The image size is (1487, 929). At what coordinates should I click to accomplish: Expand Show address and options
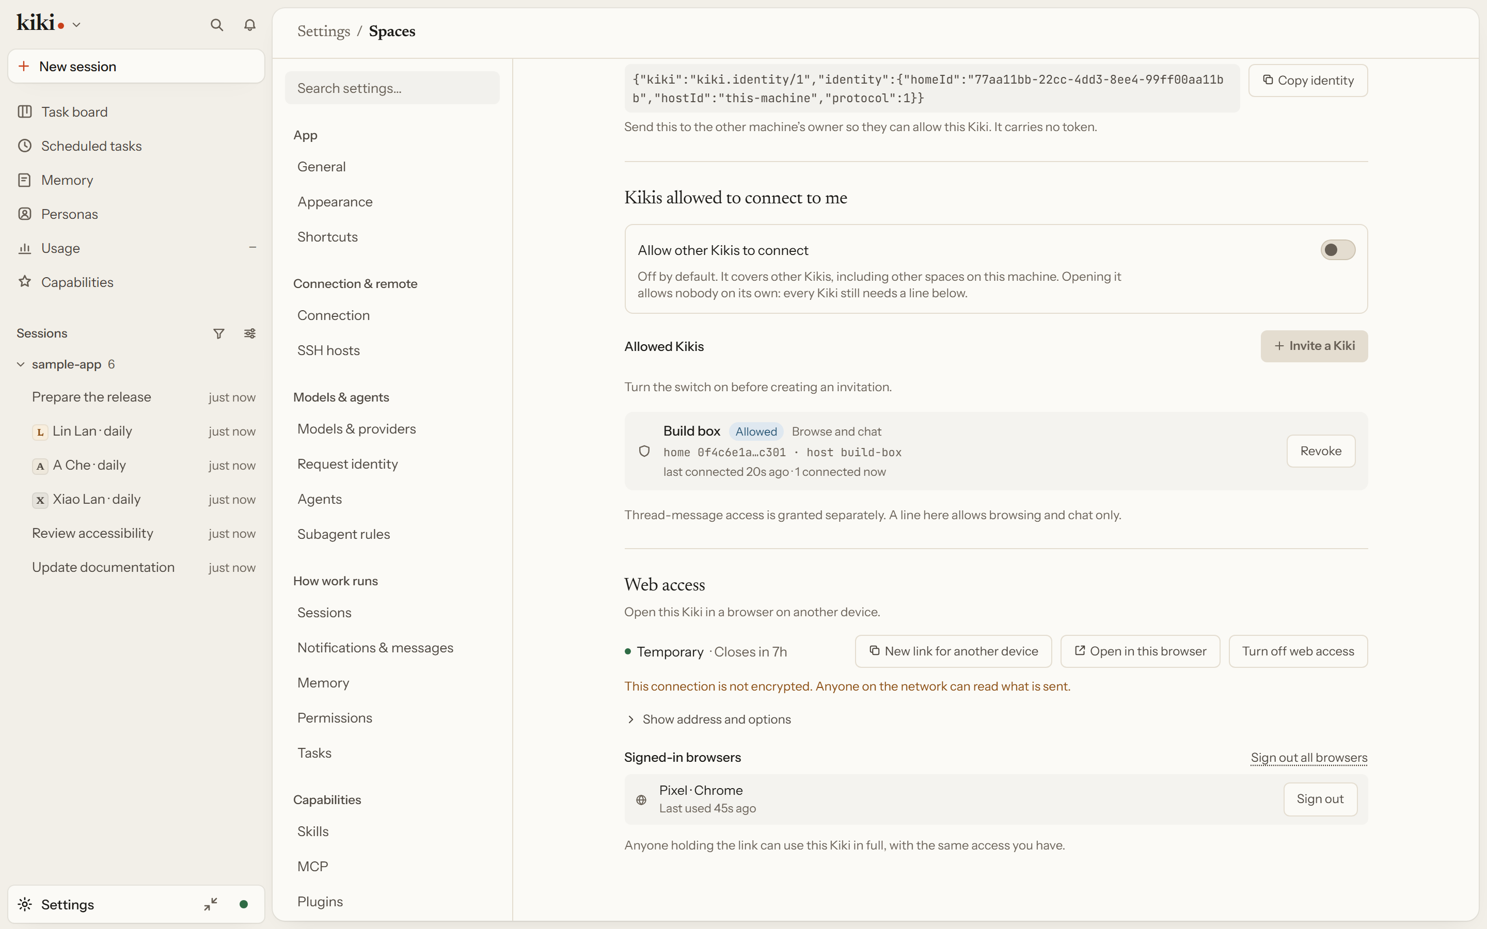(x=708, y=719)
